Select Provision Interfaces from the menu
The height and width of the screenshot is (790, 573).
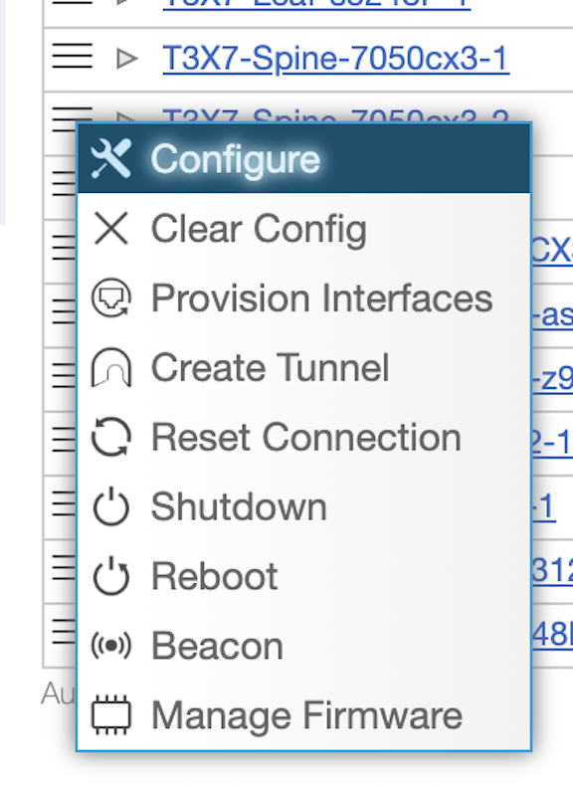click(303, 297)
